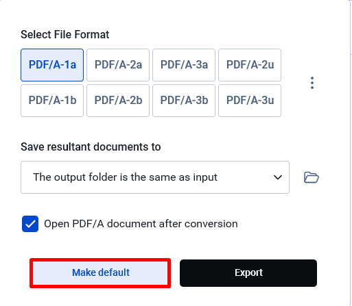Switch format to PDF/A-1b
The height and width of the screenshot is (306, 352).
[52, 101]
